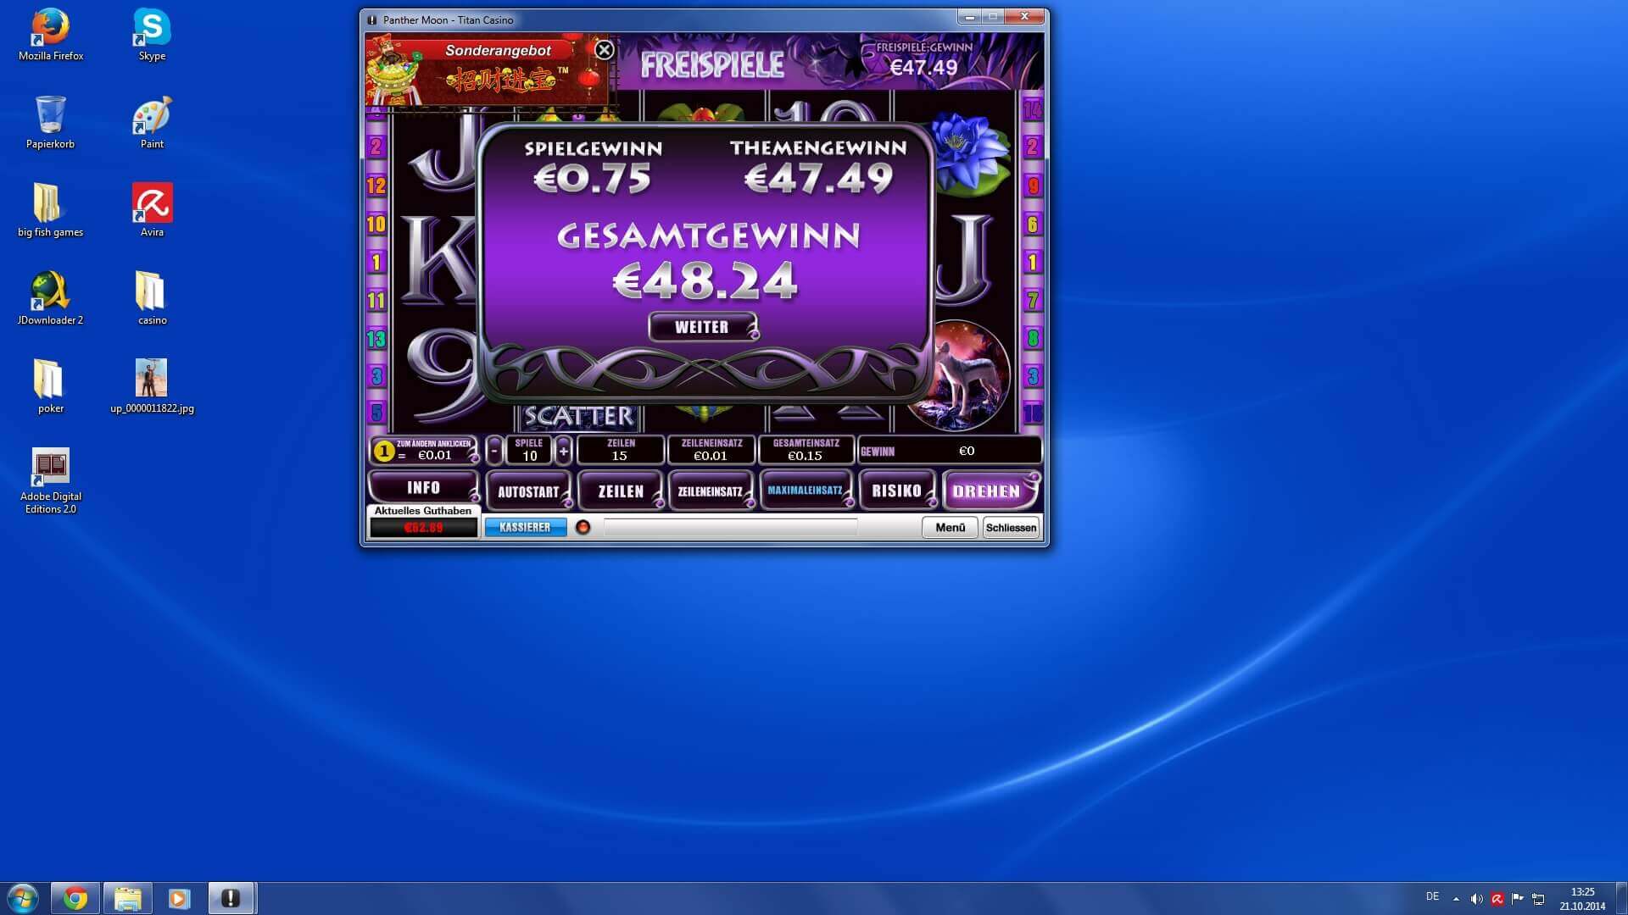Show hidden tray icons arrow
Screen dimensions: 1628x915
pyautogui.click(x=1456, y=899)
